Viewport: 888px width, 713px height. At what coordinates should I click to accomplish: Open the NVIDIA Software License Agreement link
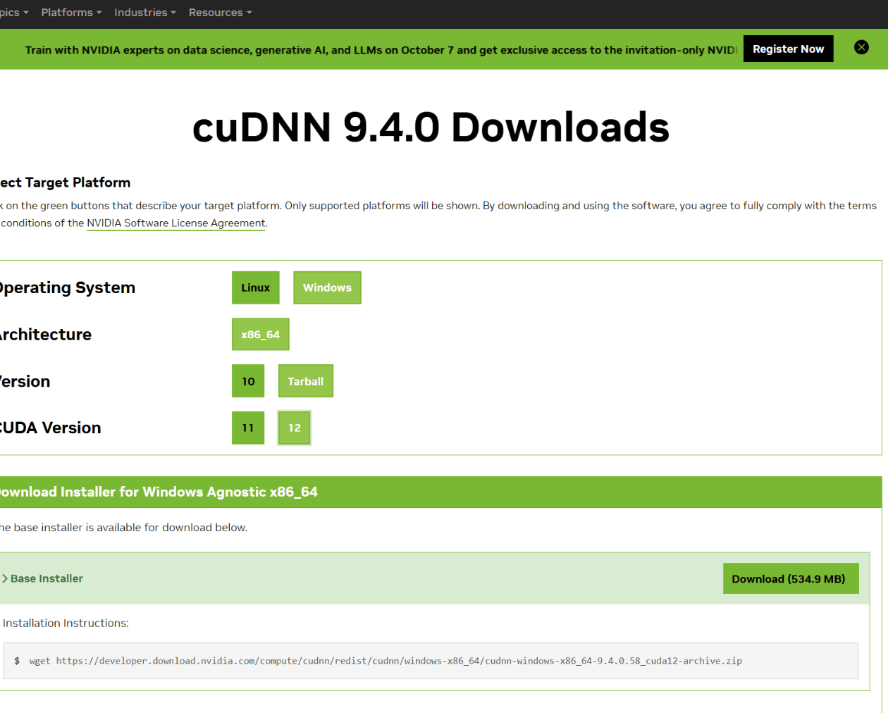coord(176,223)
